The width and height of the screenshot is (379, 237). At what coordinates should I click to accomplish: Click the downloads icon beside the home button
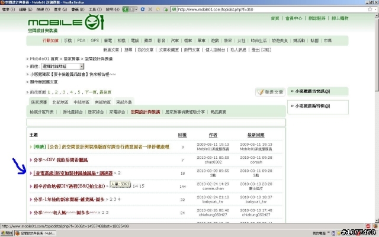coord(166,9)
